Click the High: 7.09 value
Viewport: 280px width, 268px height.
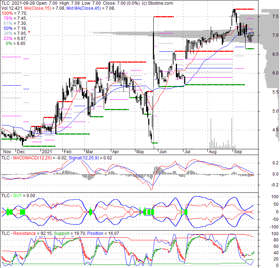pos(69,3)
